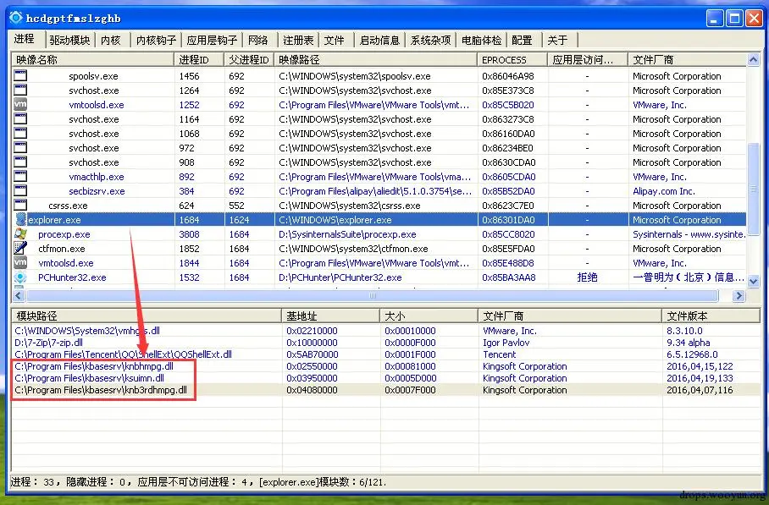The width and height of the screenshot is (769, 505).
Task: Click the procexp.exe process icon
Action: pyautogui.click(x=20, y=233)
